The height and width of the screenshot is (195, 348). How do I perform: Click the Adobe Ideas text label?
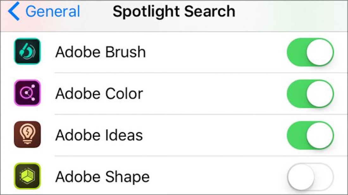[x=99, y=135]
